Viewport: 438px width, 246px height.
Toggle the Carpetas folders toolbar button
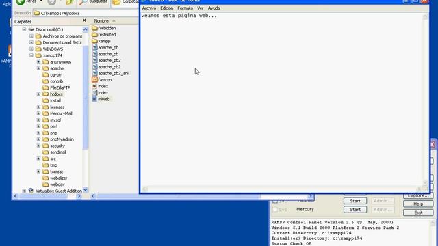point(125,2)
